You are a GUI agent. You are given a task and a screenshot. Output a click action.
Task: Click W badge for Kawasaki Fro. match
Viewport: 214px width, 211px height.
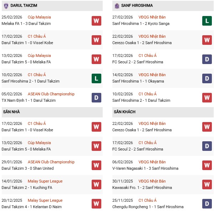click(207, 185)
